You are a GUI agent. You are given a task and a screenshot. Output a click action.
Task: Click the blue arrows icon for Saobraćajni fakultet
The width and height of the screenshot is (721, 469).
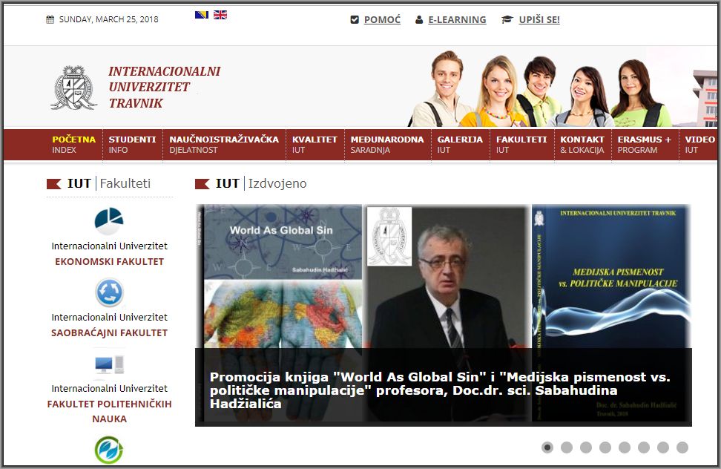click(x=110, y=292)
